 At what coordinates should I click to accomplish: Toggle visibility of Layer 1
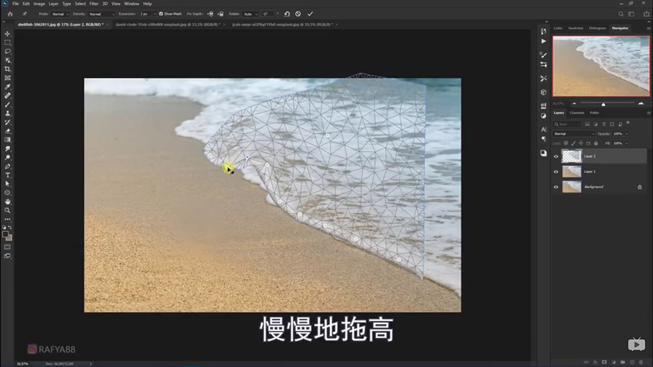tap(556, 171)
